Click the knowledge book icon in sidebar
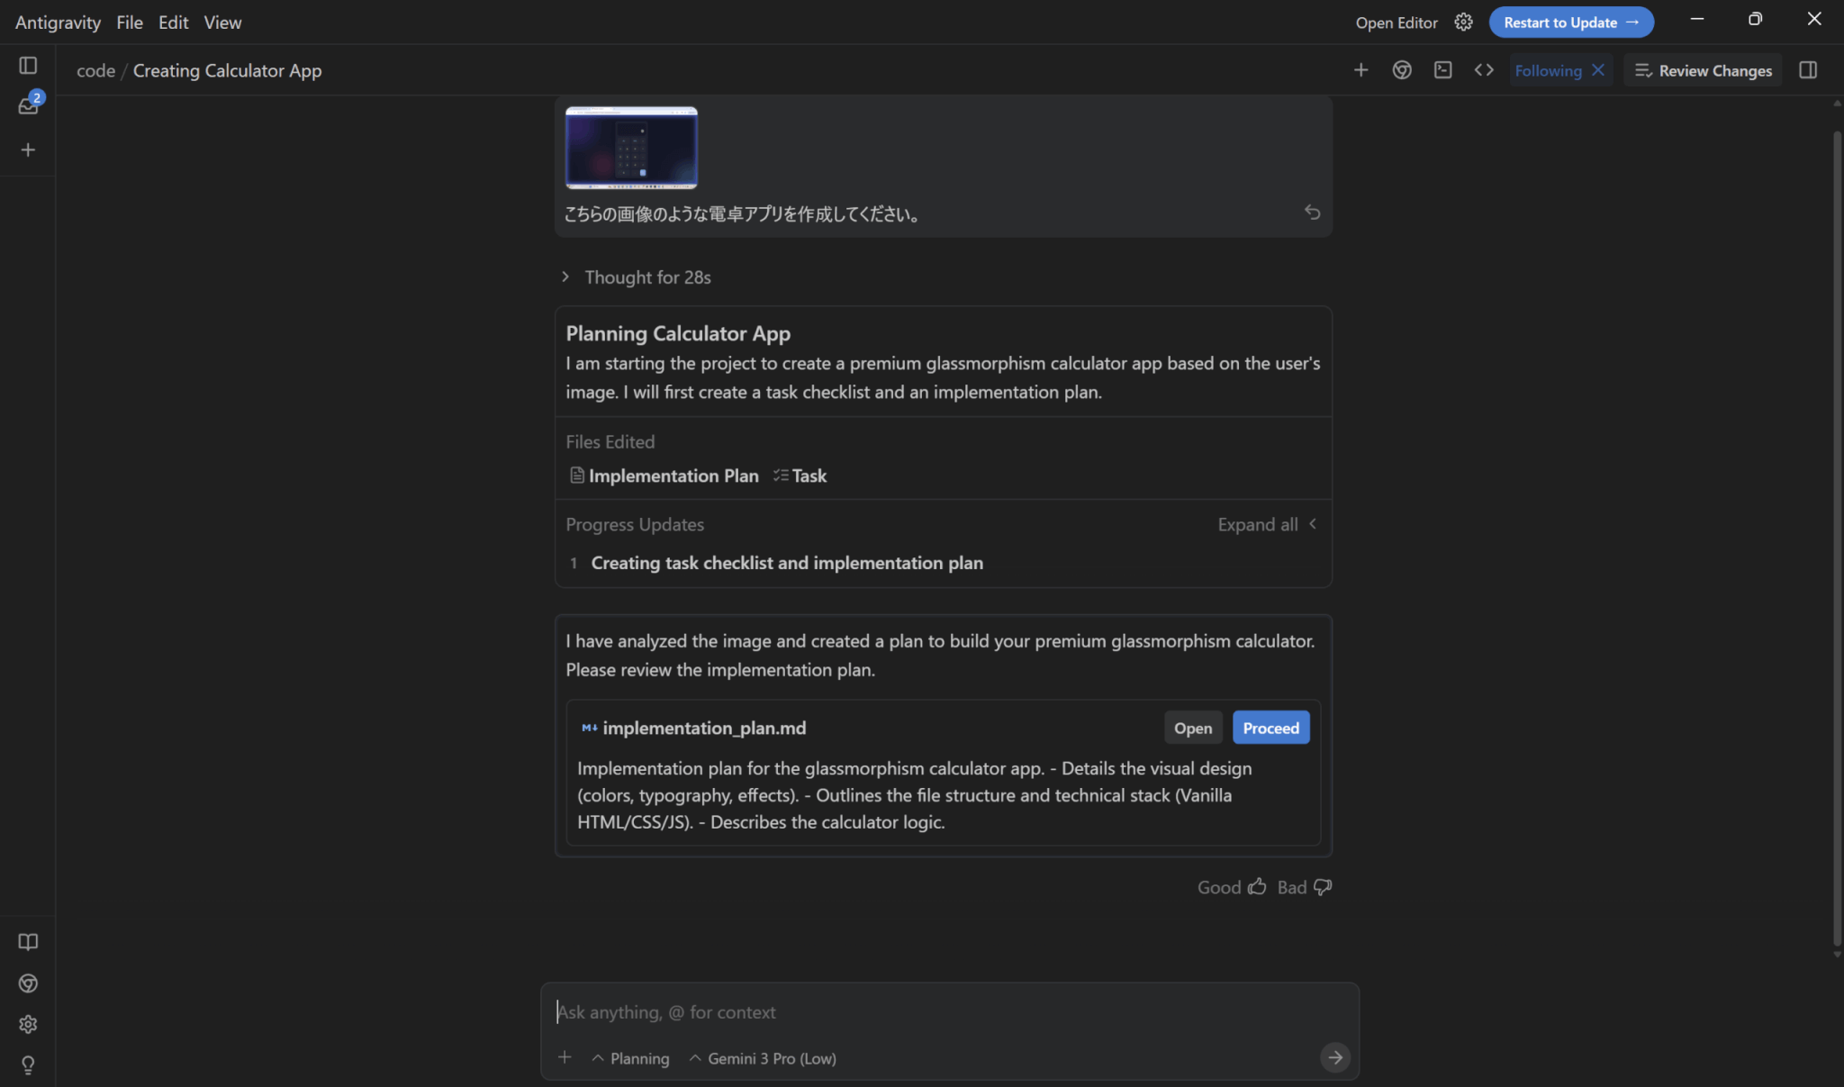 (x=28, y=942)
